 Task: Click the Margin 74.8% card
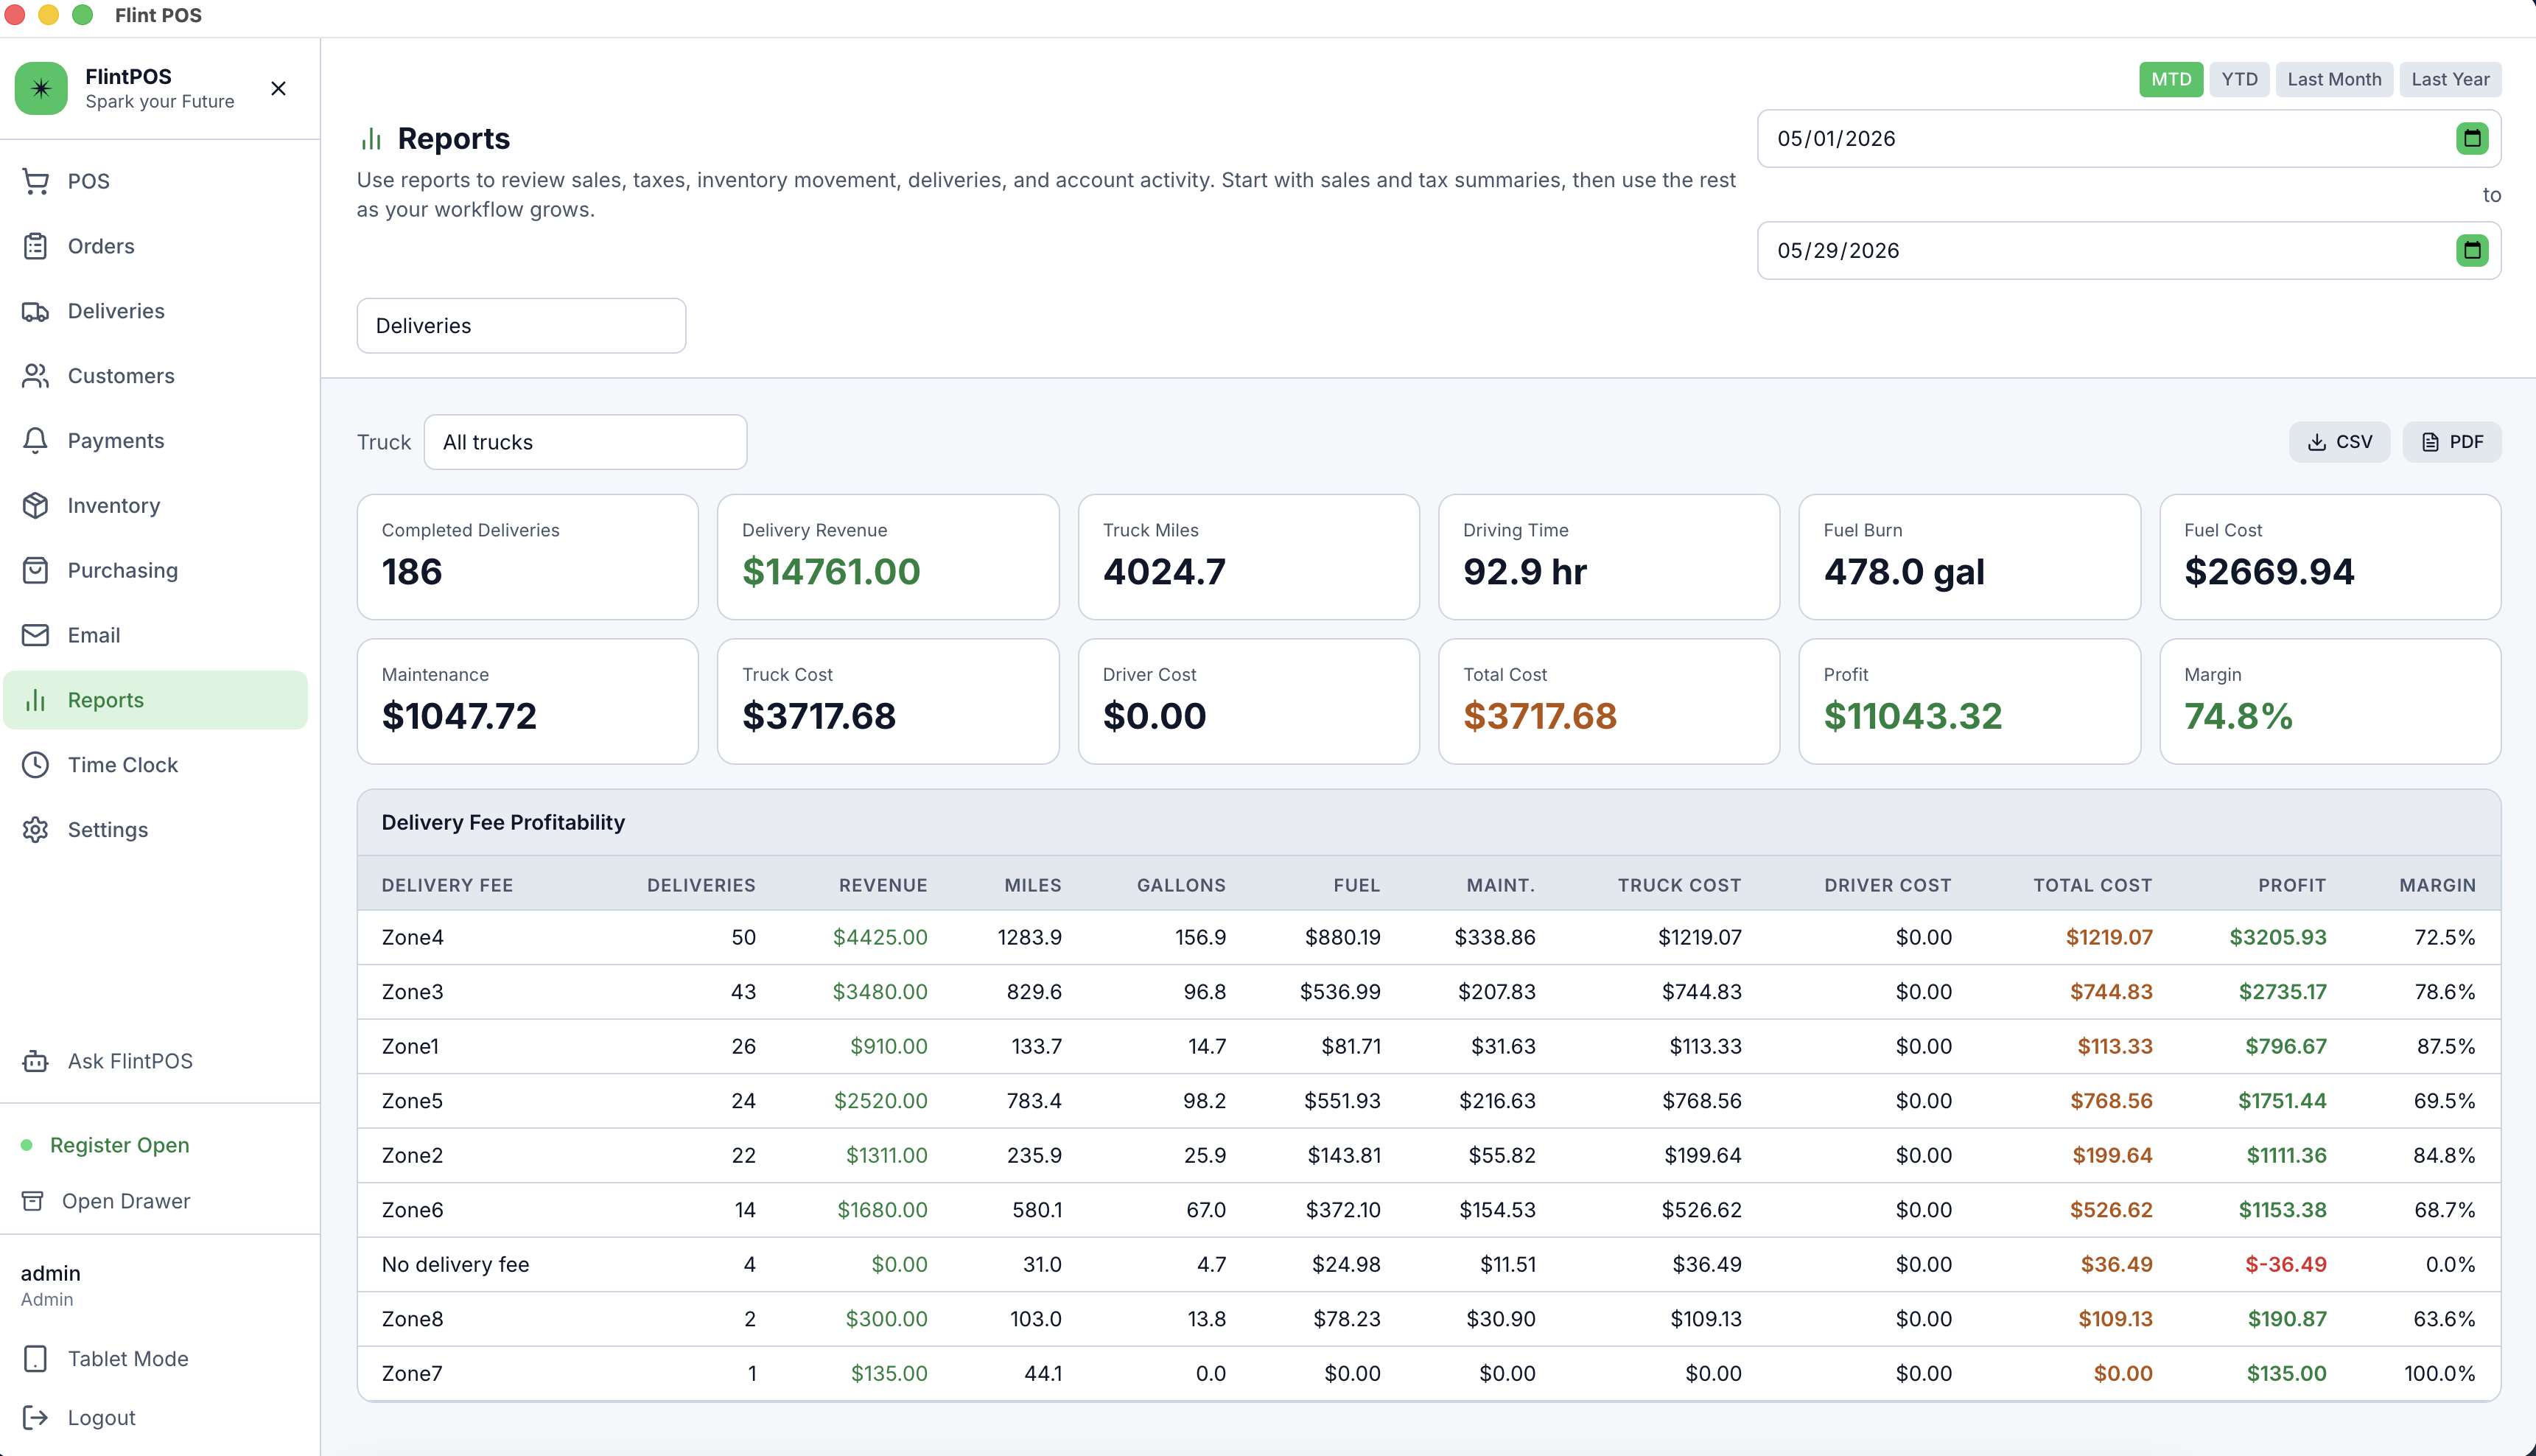(2330, 701)
